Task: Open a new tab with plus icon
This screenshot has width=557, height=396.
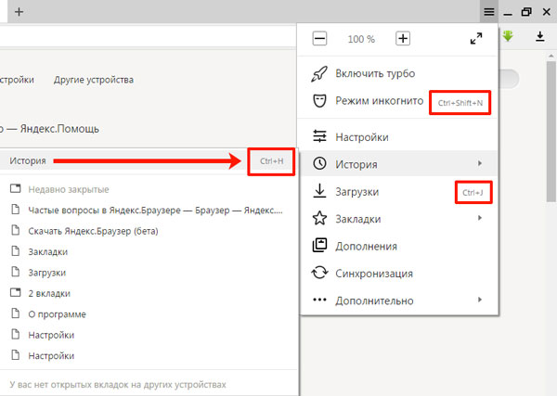Action: point(19,12)
